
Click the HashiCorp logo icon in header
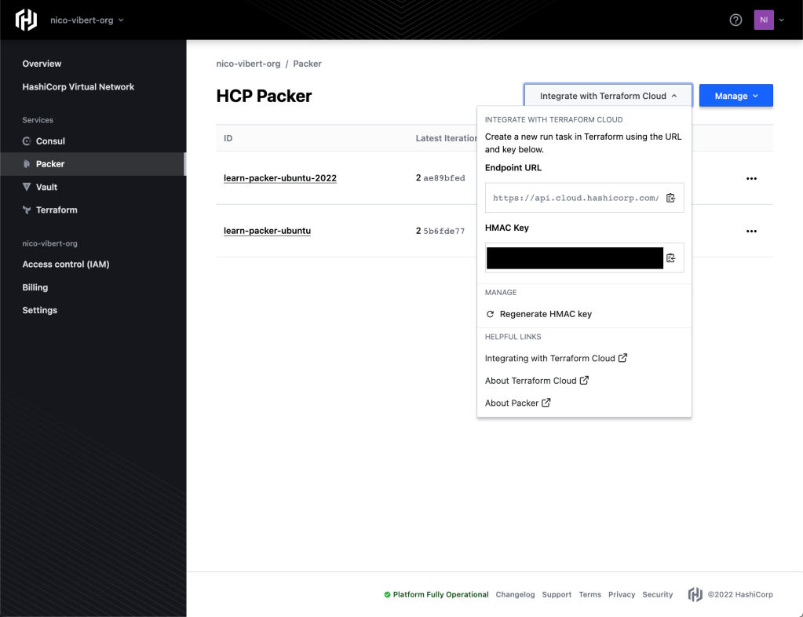[x=26, y=20]
